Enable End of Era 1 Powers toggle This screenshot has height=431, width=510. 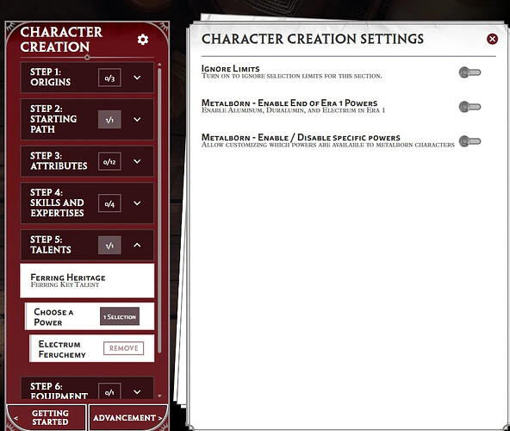[470, 106]
